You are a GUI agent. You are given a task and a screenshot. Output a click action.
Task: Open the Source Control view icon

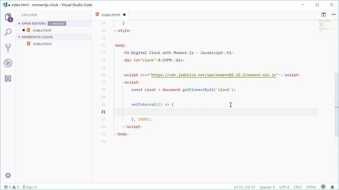(8, 47)
